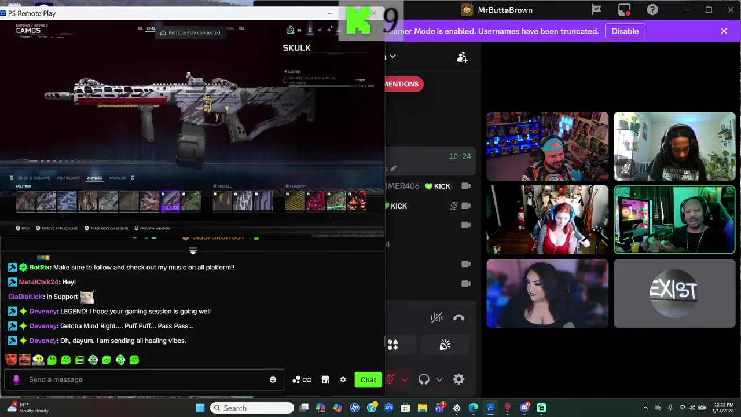Select the pink mastery camo thumbnail

[316, 200]
